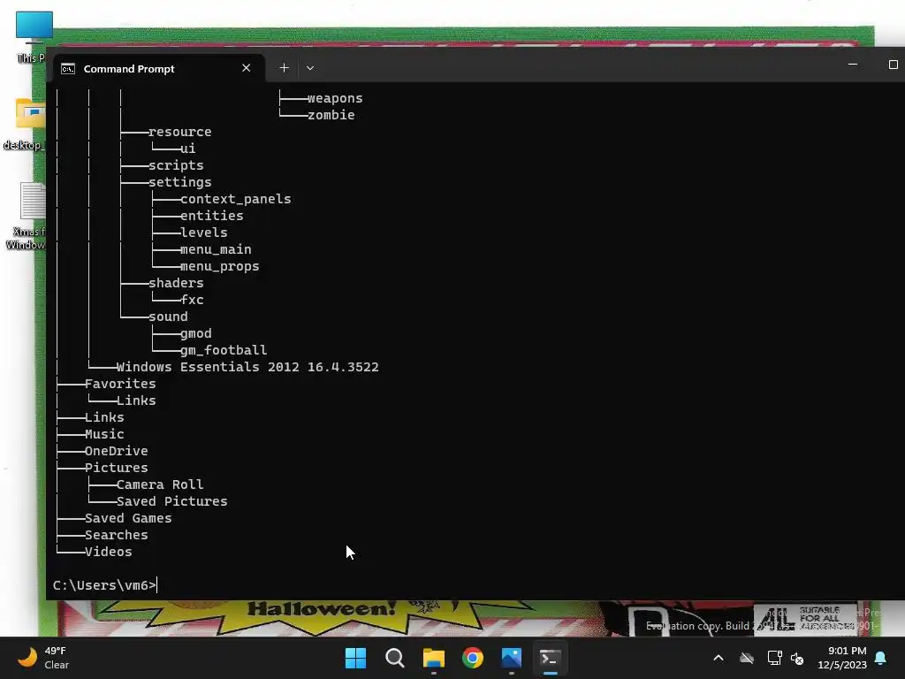Click the 'zombie' folder line
This screenshot has width=905, height=679.
pyautogui.click(x=331, y=115)
